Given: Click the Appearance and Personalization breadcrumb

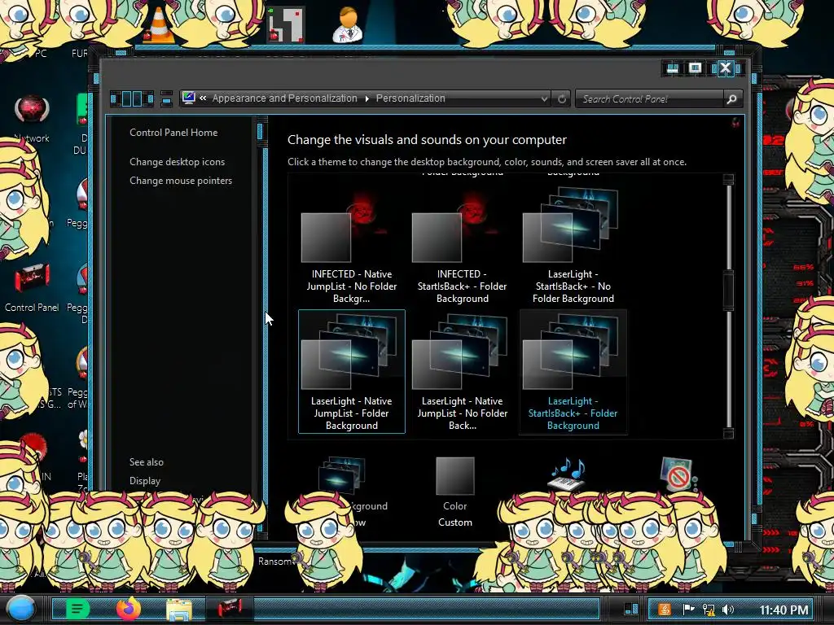Looking at the screenshot, I should coord(284,98).
